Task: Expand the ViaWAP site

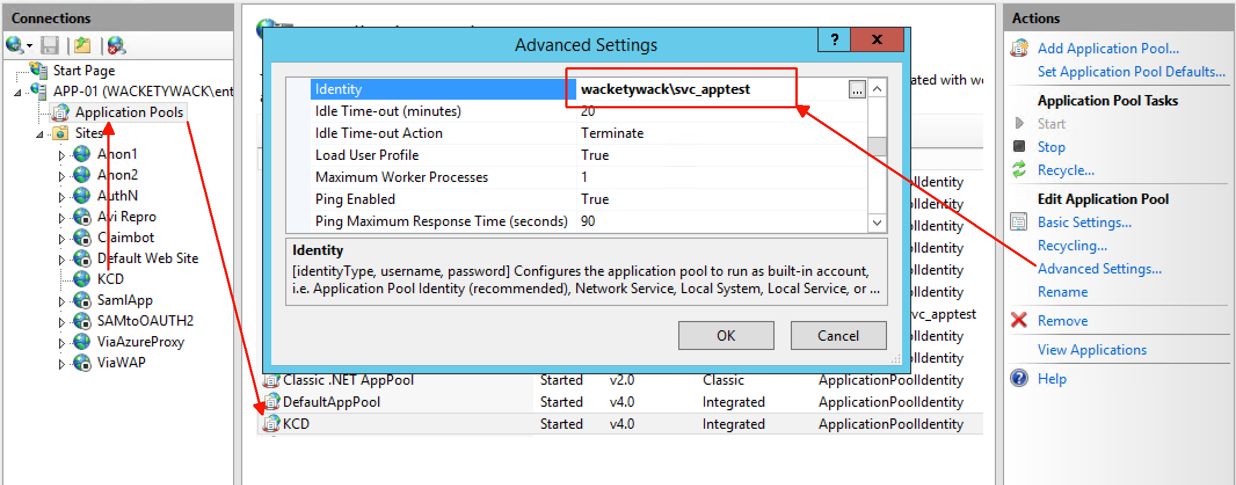Action: tap(61, 364)
